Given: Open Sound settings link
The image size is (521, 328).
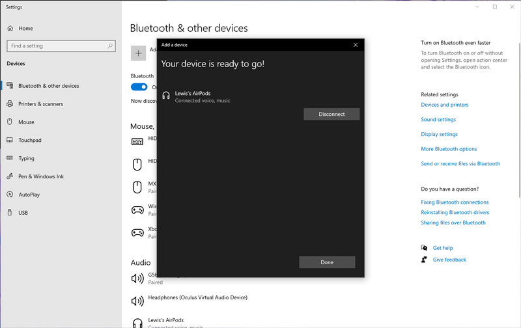Looking at the screenshot, I should pos(438,119).
